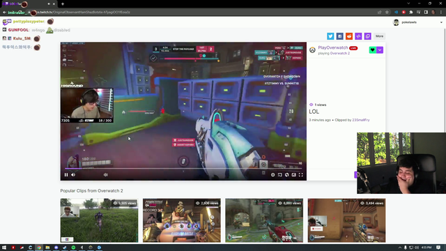Expand the pokelawls account dropdown
The width and height of the screenshot is (446, 251).
(x=441, y=22)
